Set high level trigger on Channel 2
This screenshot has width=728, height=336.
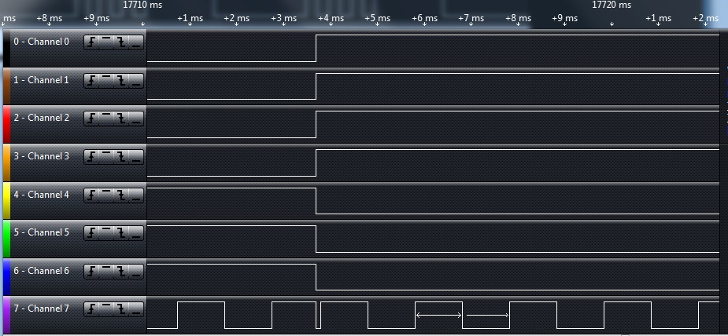tap(106, 119)
